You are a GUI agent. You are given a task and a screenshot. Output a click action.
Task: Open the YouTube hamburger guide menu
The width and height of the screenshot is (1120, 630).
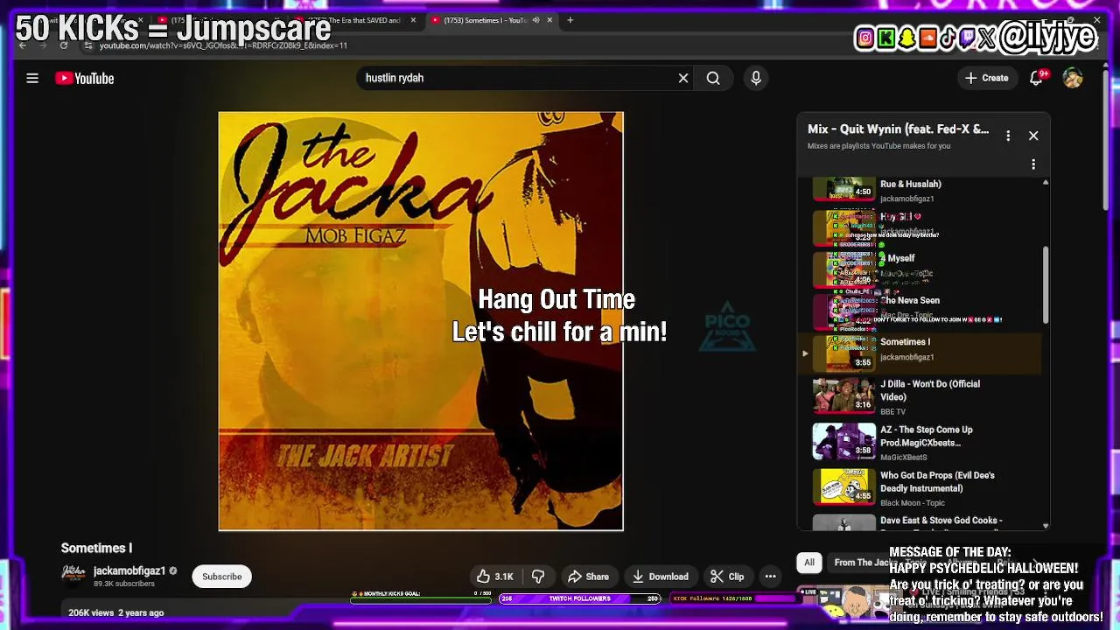coord(32,78)
